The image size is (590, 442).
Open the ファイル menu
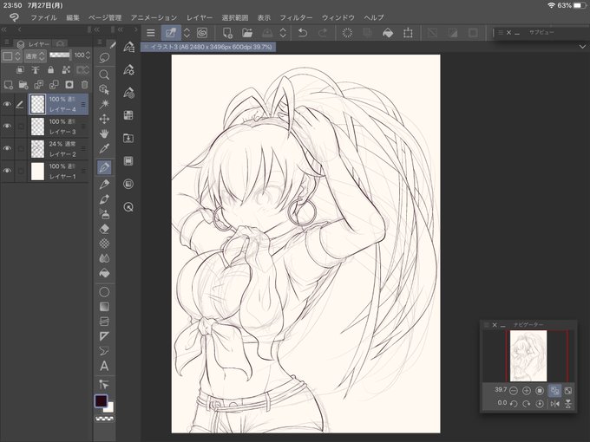(43, 17)
